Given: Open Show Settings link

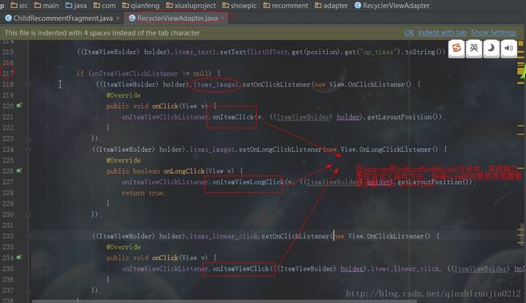Looking at the screenshot, I should pos(494,32).
